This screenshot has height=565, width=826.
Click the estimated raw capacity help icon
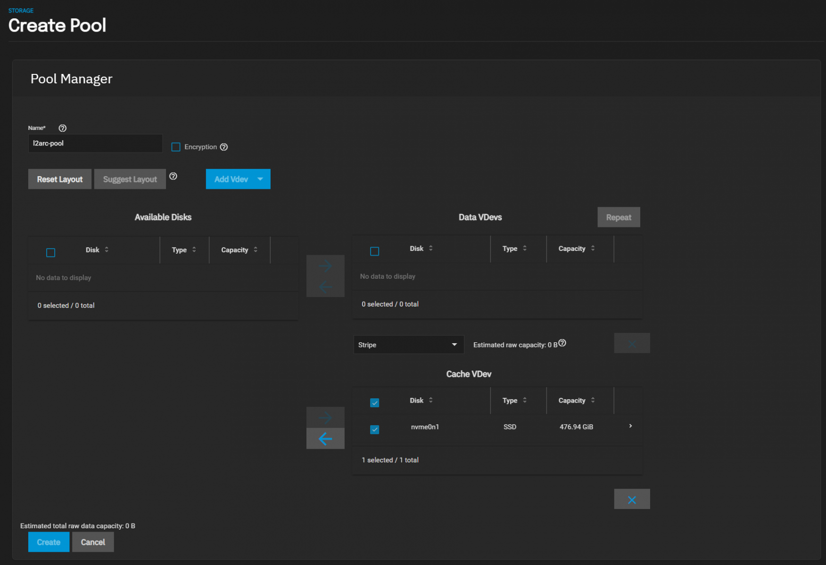point(562,343)
